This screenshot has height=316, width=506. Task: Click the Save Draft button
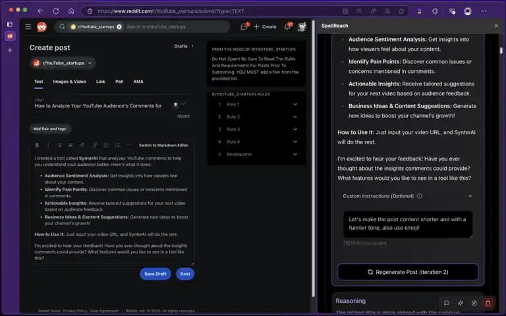click(155, 274)
